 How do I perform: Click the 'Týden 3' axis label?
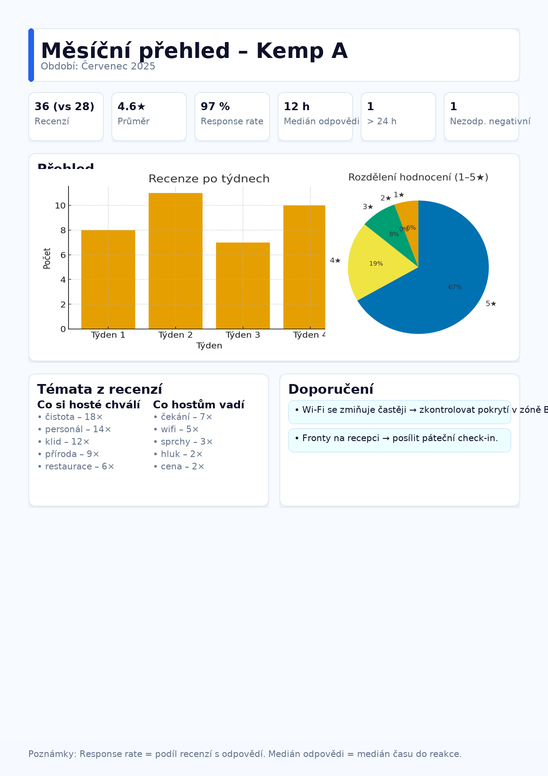click(x=243, y=335)
